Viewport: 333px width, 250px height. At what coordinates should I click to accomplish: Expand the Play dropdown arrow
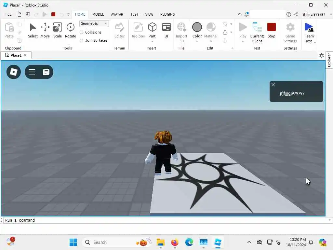(x=243, y=41)
